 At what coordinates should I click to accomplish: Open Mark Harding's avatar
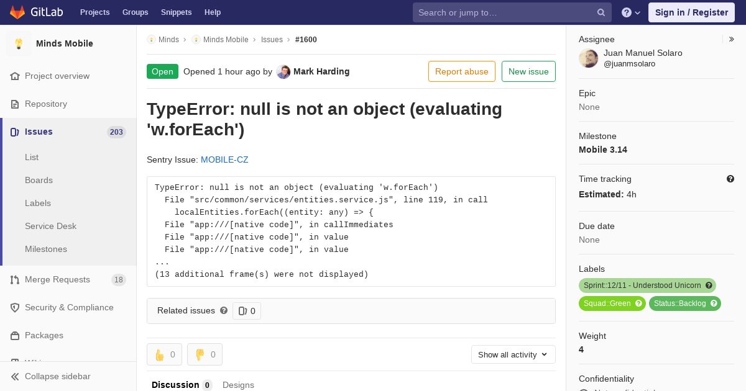(x=283, y=71)
